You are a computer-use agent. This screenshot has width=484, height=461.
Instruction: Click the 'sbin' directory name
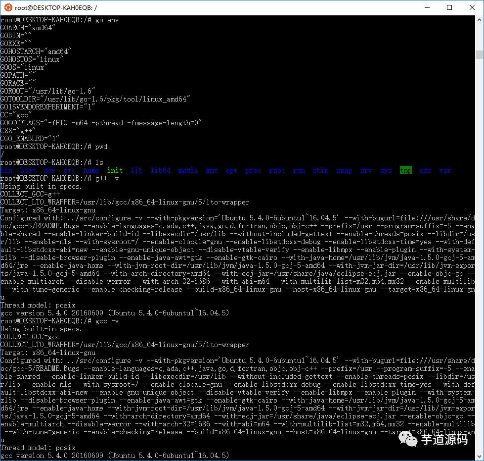pos(321,171)
